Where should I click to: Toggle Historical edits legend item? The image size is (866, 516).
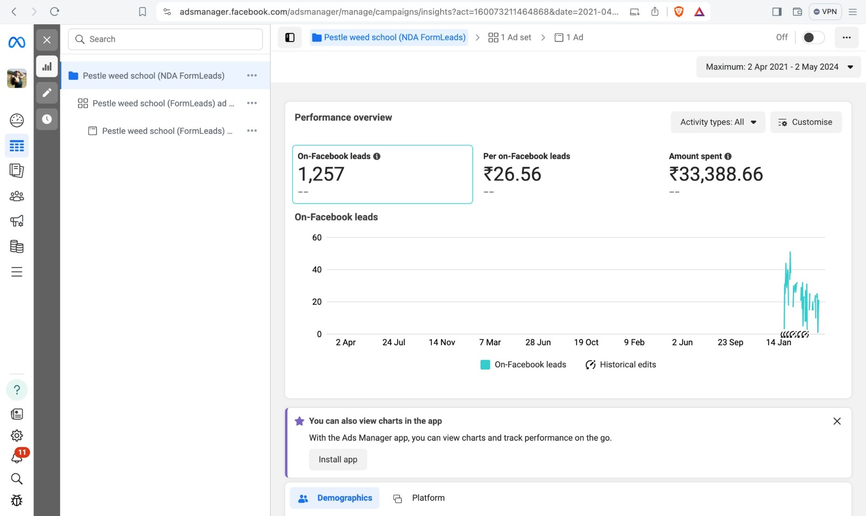(x=621, y=365)
